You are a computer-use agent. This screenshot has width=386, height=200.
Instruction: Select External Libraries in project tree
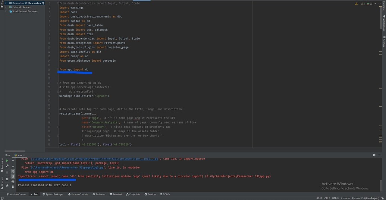[20, 7]
